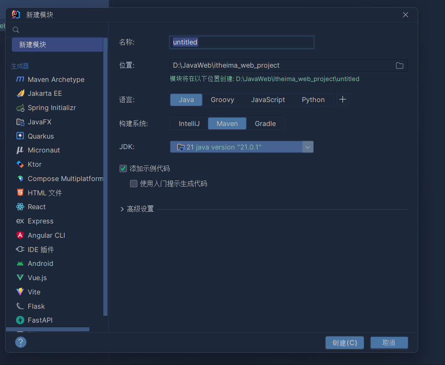The height and width of the screenshot is (365, 445).
Task: Select the IDE 插件 label
Action: click(41, 249)
